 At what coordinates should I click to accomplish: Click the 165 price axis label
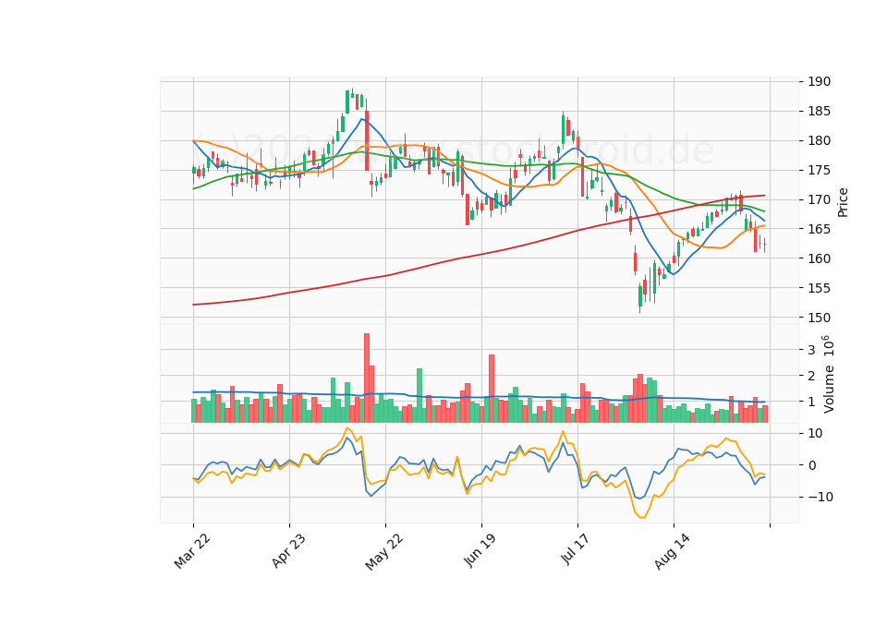click(x=820, y=229)
